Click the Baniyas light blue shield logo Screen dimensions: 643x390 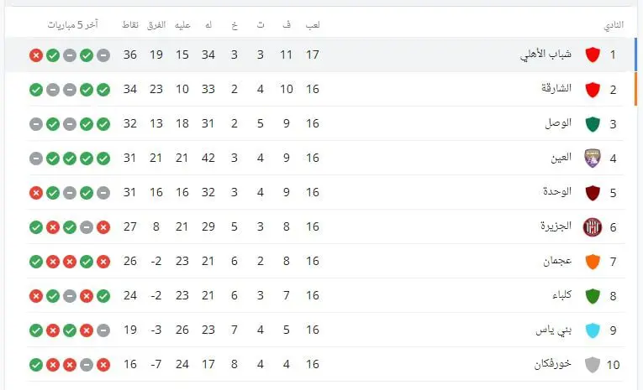point(593,330)
